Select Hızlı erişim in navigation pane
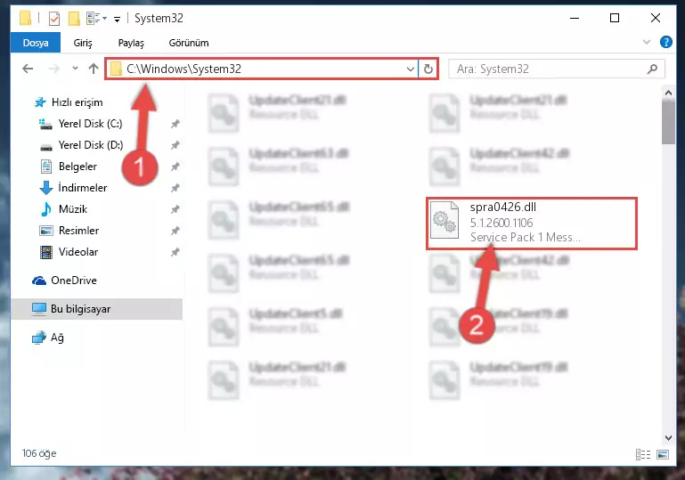685x480 pixels. pyautogui.click(x=69, y=102)
